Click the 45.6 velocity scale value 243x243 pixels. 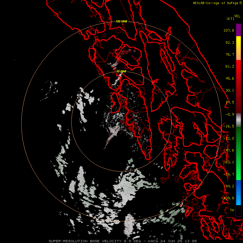pos(230,78)
